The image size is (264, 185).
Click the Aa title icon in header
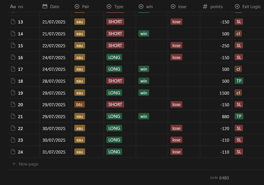click(x=13, y=6)
